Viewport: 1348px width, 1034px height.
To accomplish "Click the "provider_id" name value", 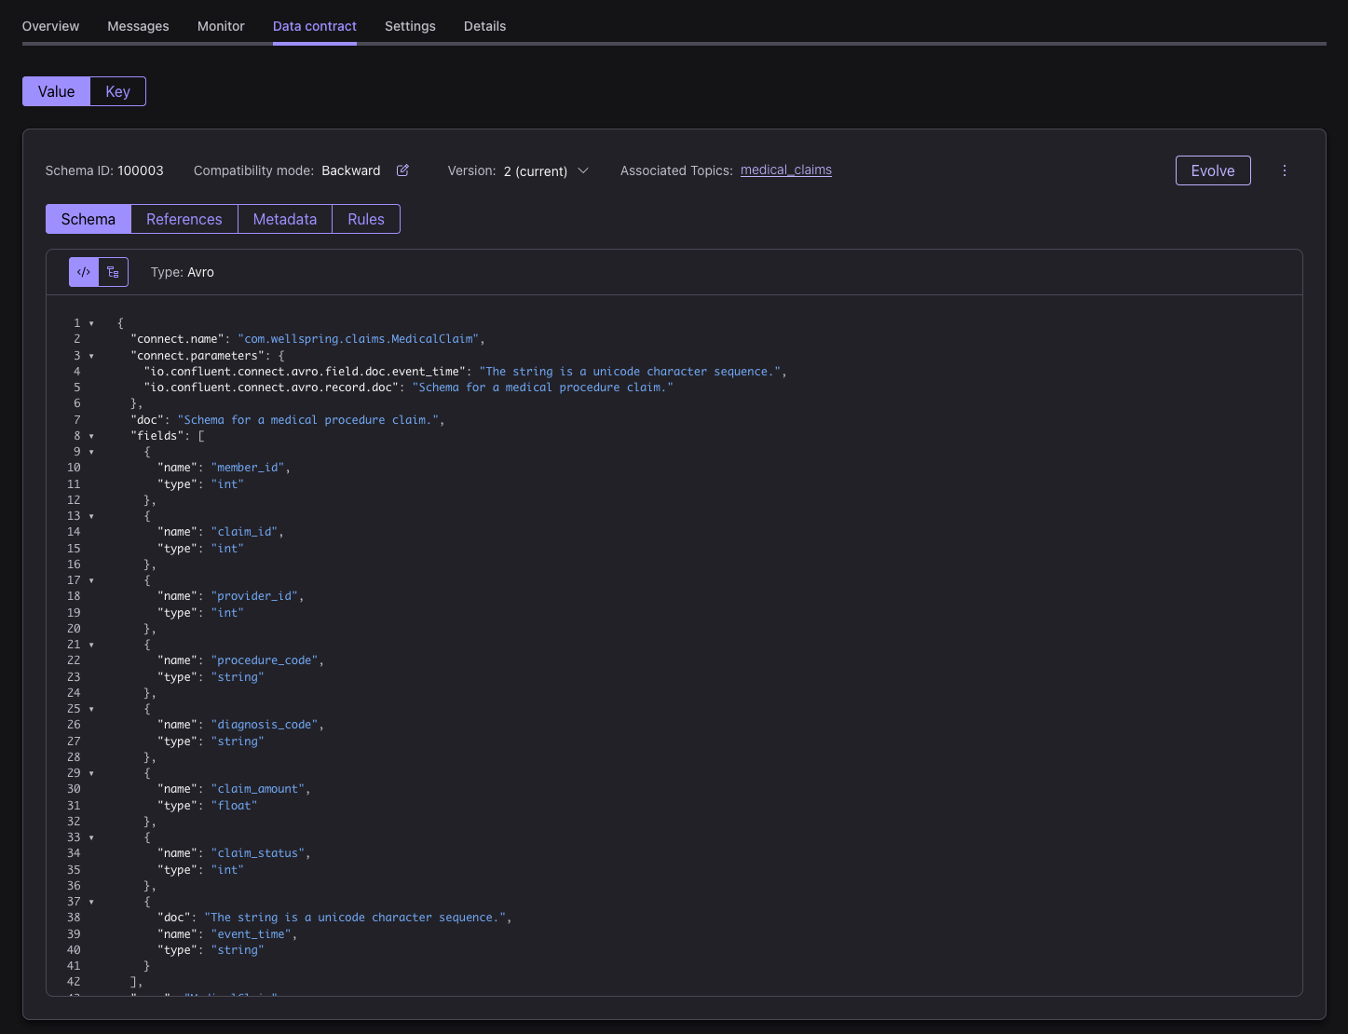I will 254,596.
